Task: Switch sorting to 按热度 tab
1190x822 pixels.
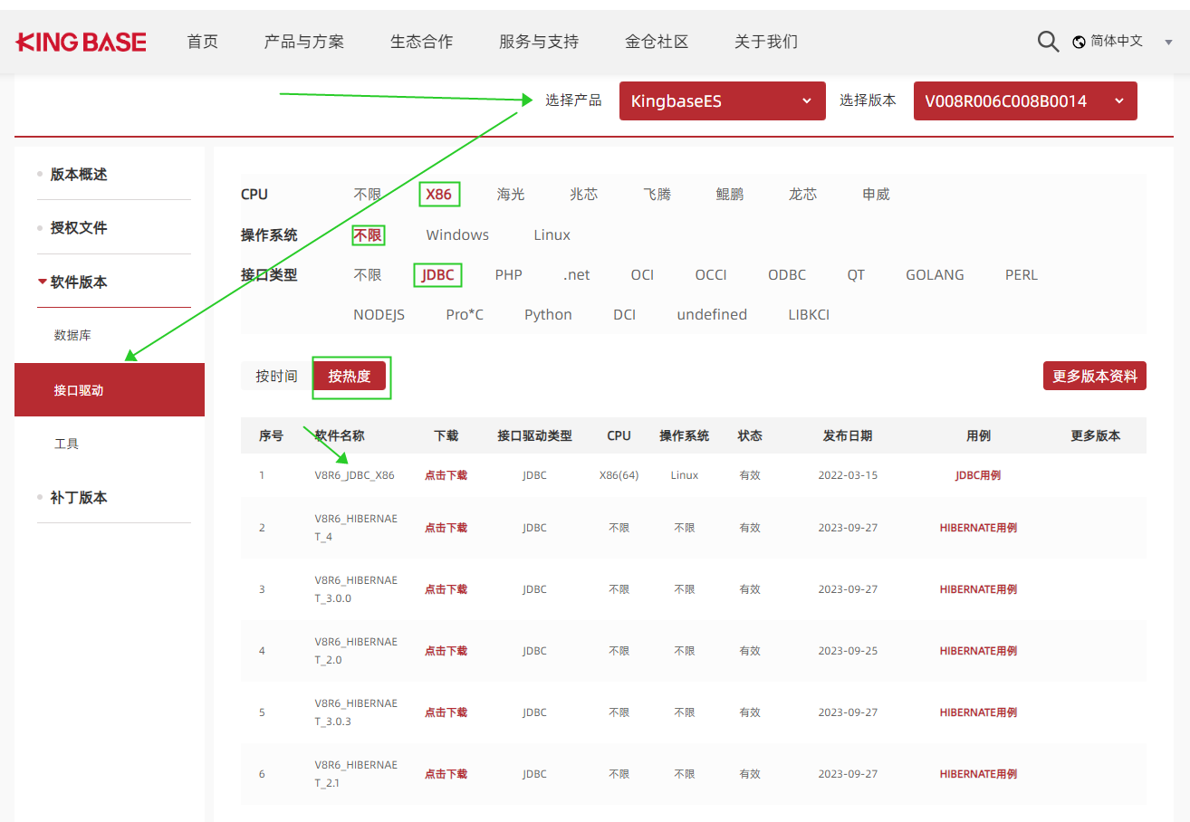Action: (350, 376)
